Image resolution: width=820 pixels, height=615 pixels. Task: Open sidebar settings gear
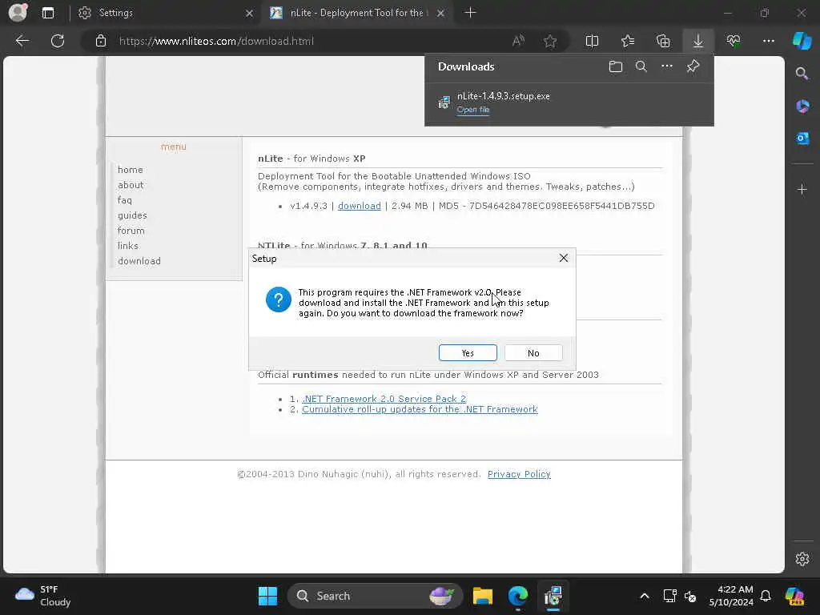coord(802,559)
